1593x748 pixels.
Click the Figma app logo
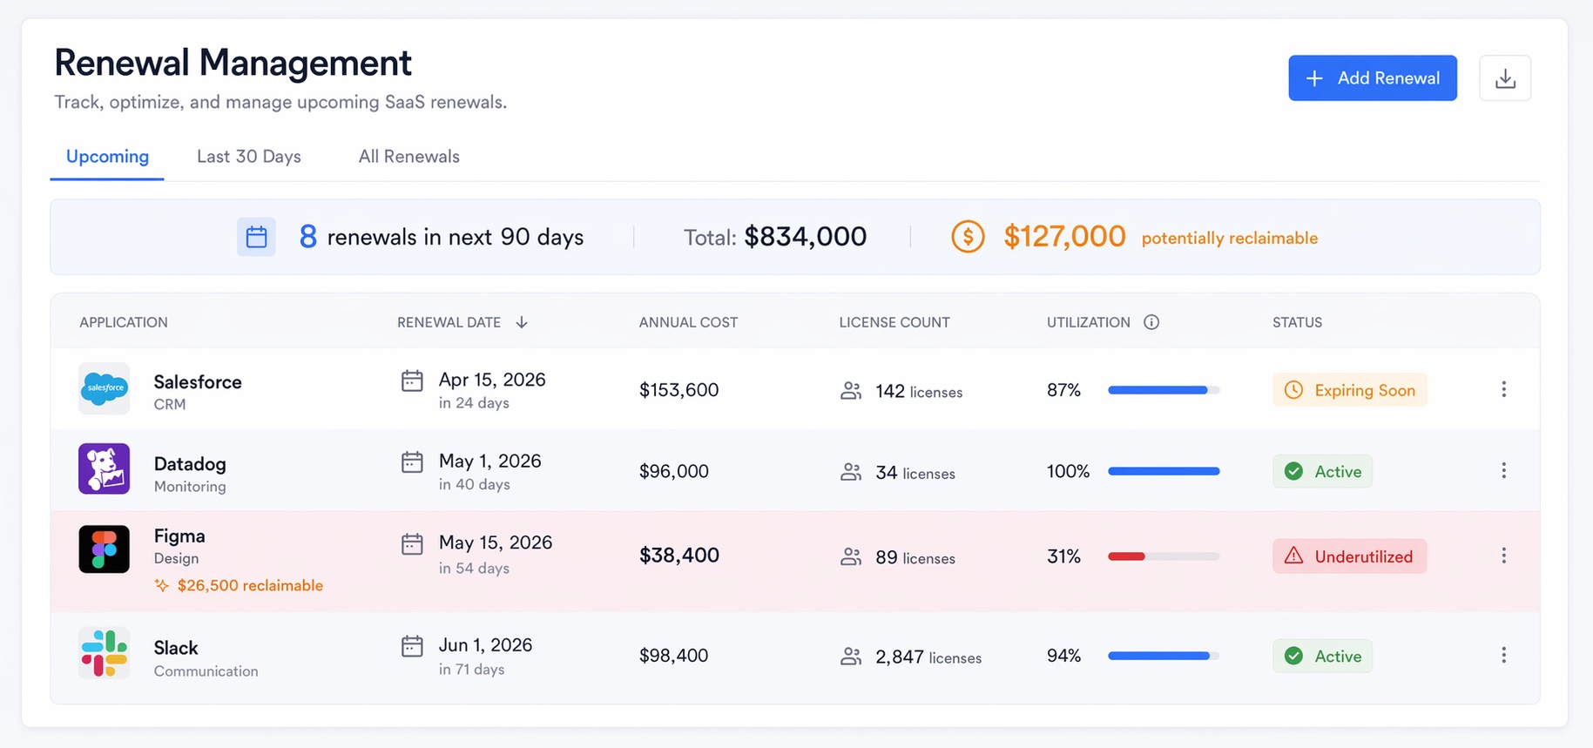click(105, 549)
